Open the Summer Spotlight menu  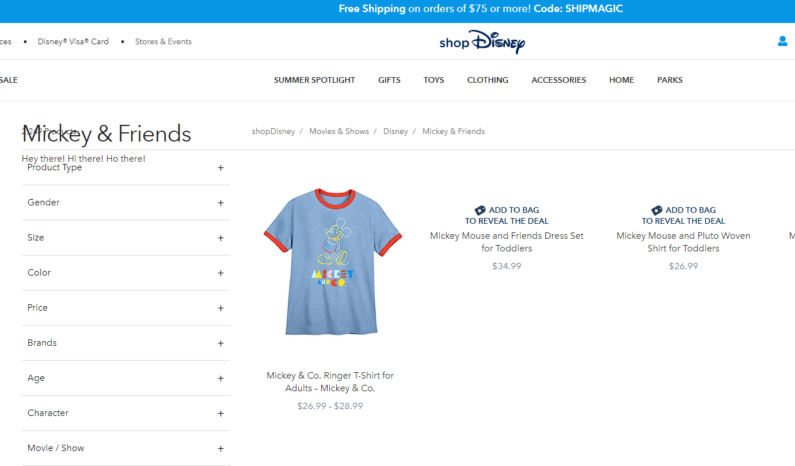(314, 80)
